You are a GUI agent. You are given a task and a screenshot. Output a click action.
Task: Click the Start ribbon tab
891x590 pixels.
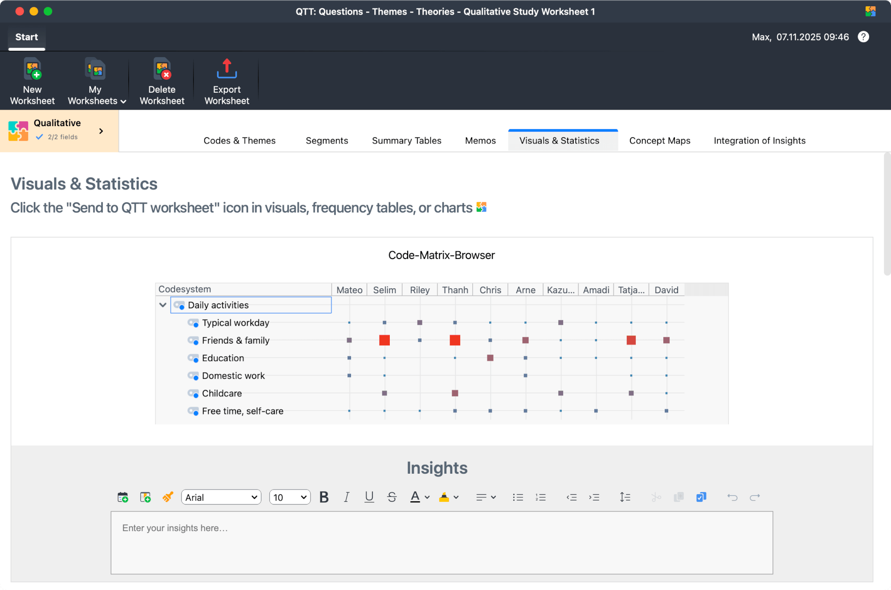pyautogui.click(x=26, y=37)
